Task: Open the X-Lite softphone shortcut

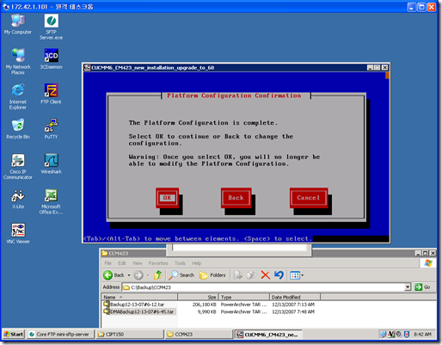Action: 18,199
